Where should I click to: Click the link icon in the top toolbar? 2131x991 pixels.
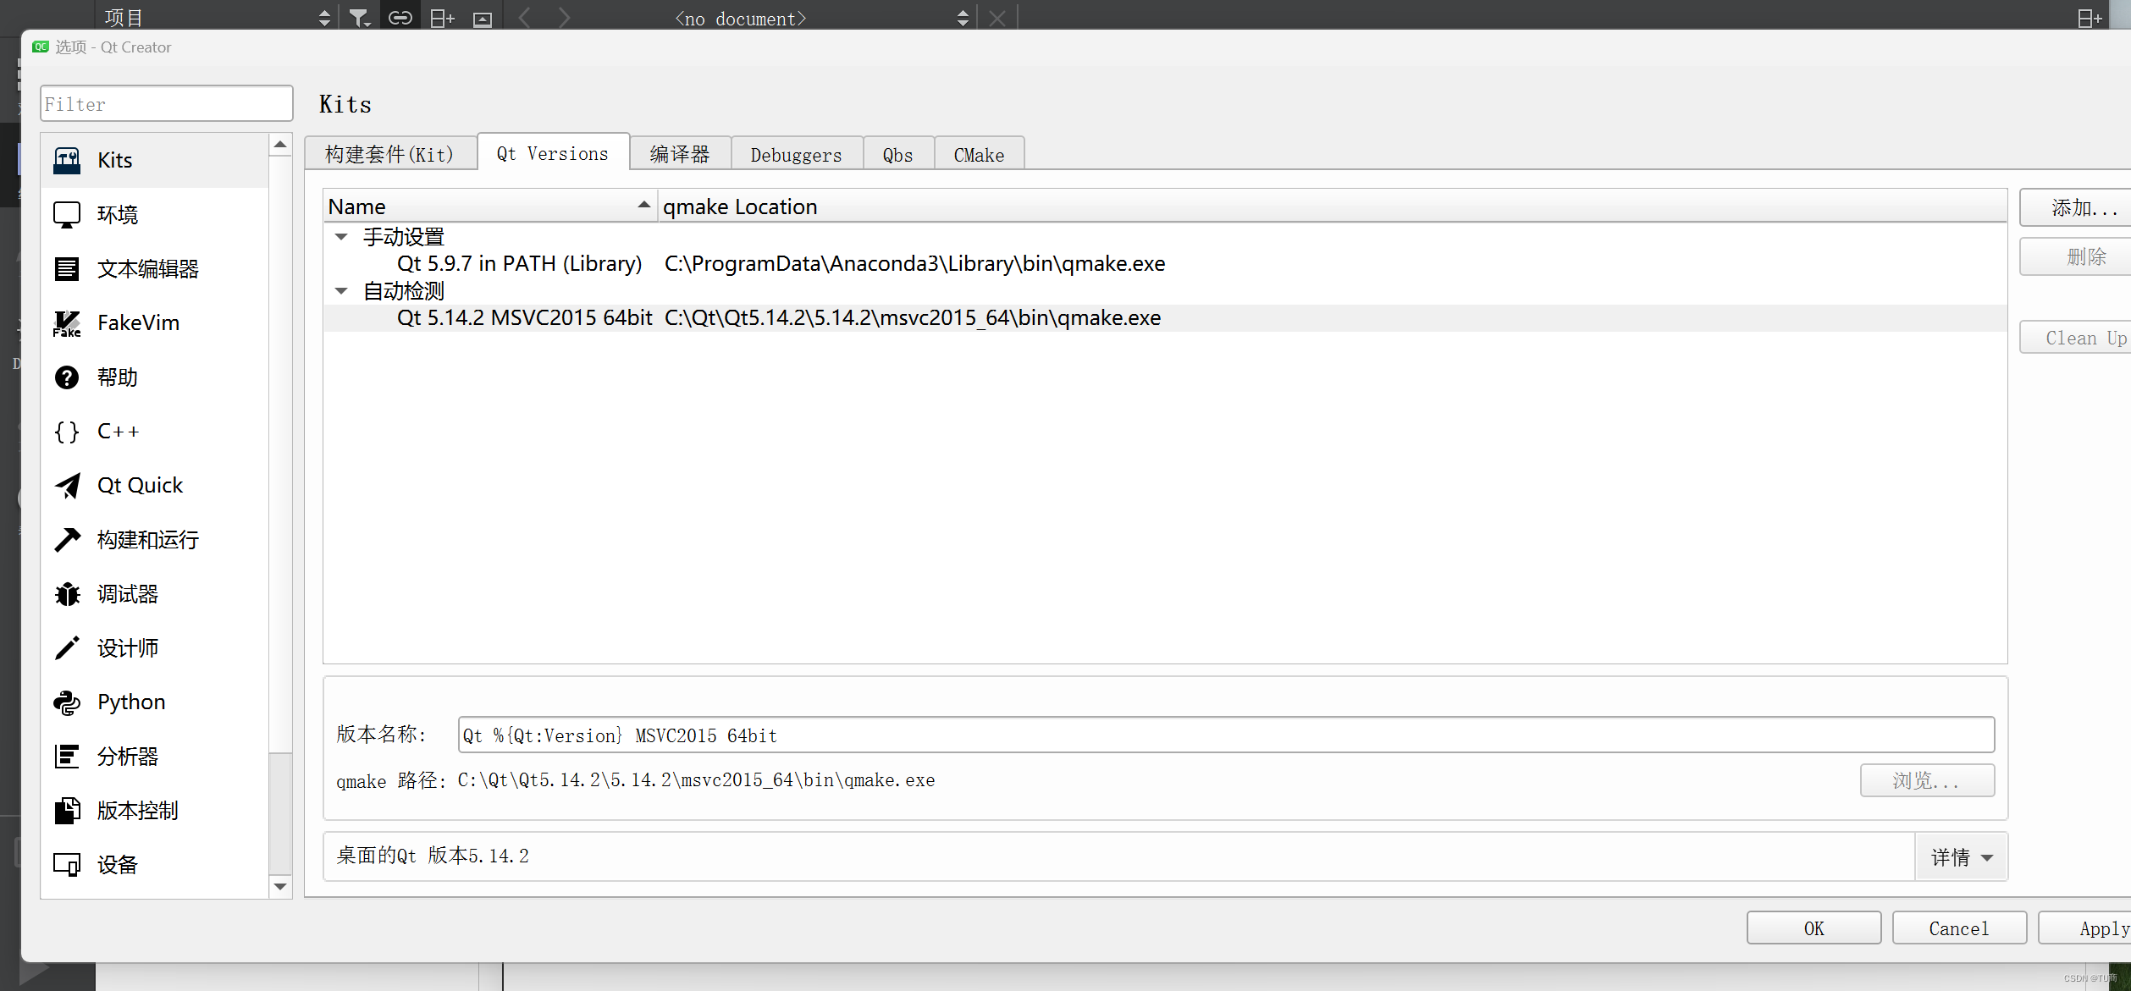(399, 17)
